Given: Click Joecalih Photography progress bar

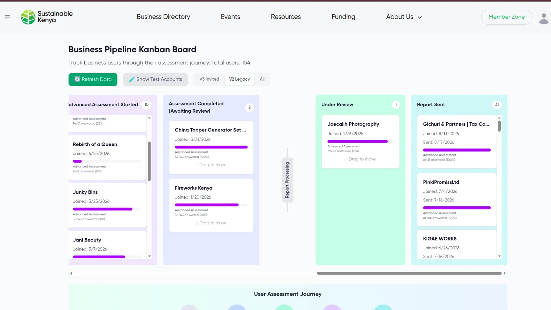Looking at the screenshot, I should tap(360, 141).
